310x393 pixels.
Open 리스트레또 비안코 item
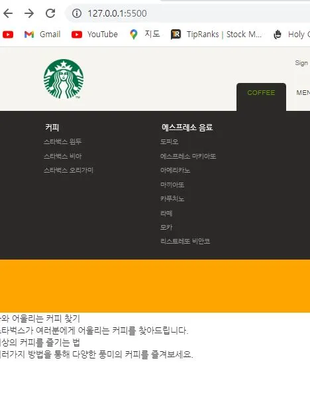click(185, 242)
